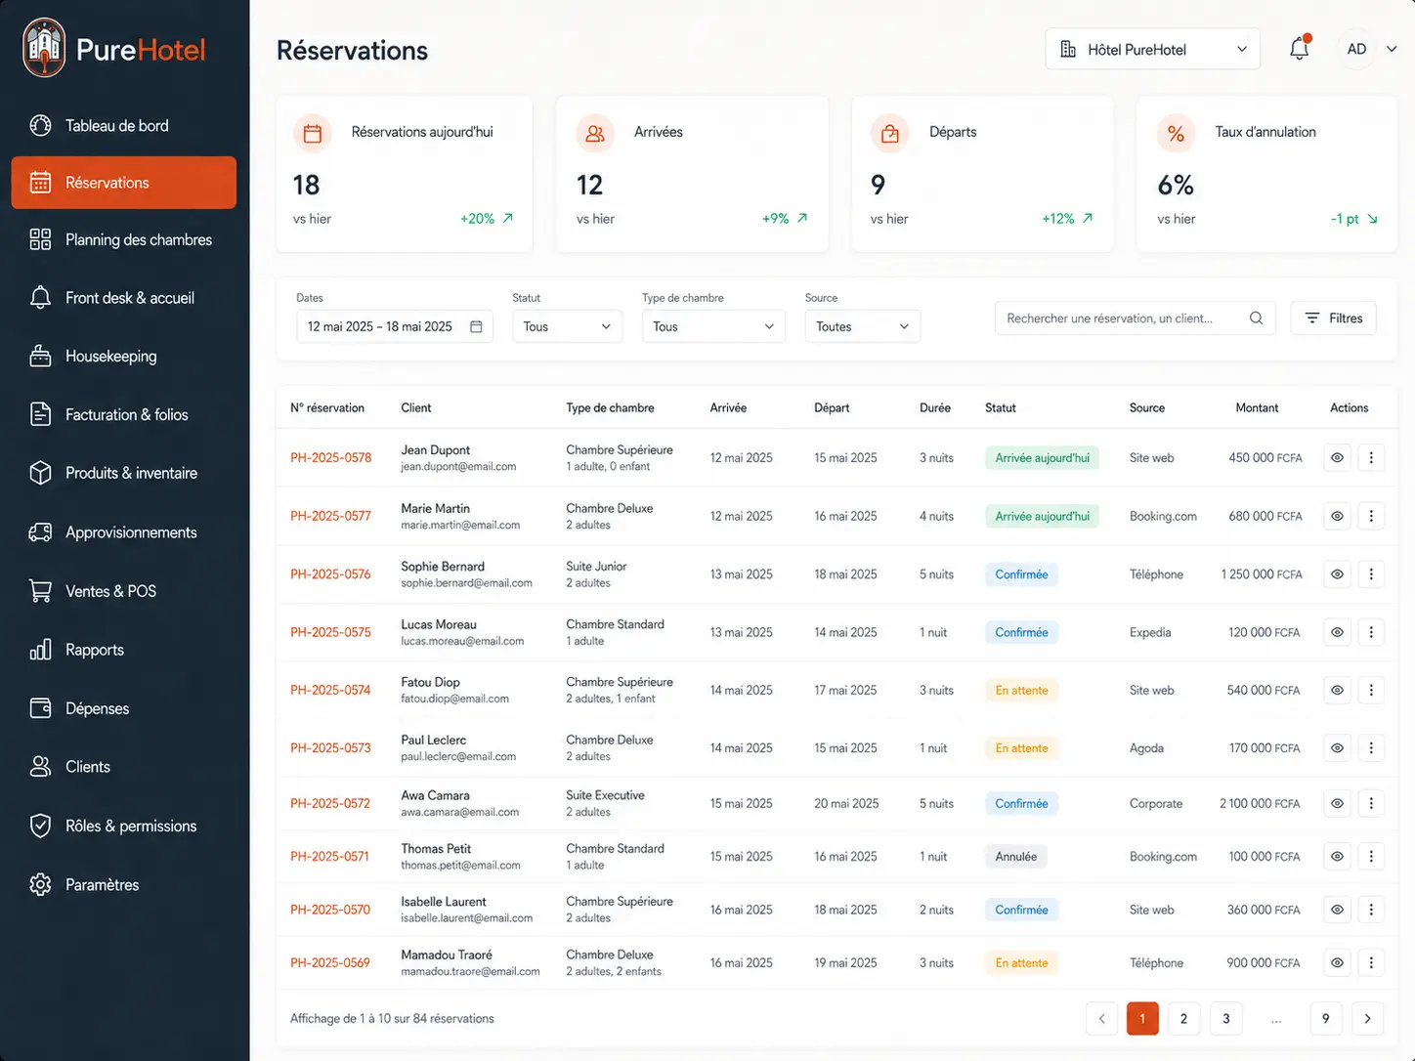Open more actions for PH-2025-0575
Viewport: 1415px width, 1061px height.
(x=1371, y=632)
